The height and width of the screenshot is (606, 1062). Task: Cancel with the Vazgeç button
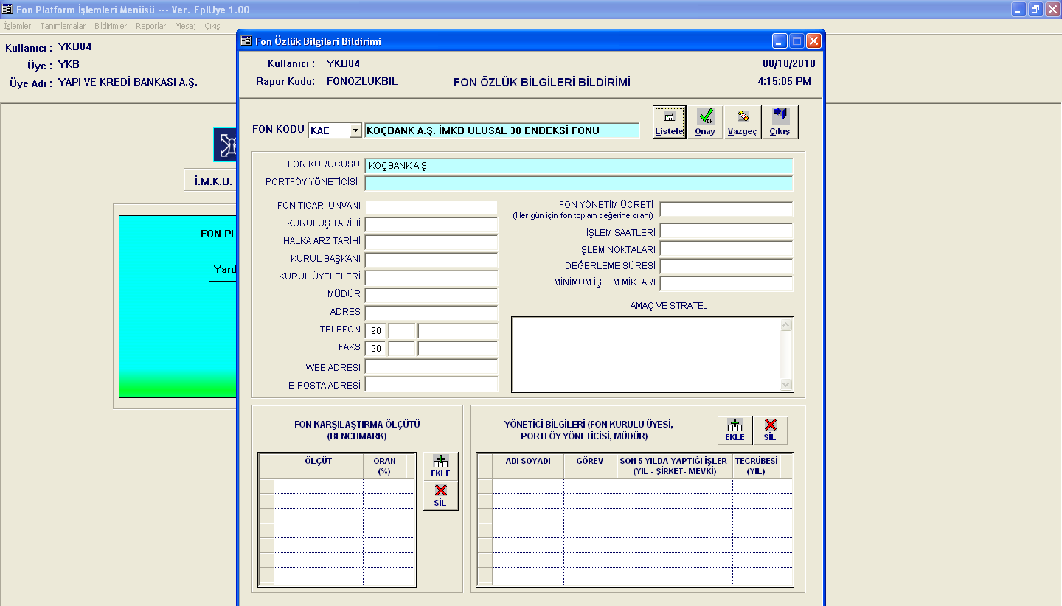742,122
